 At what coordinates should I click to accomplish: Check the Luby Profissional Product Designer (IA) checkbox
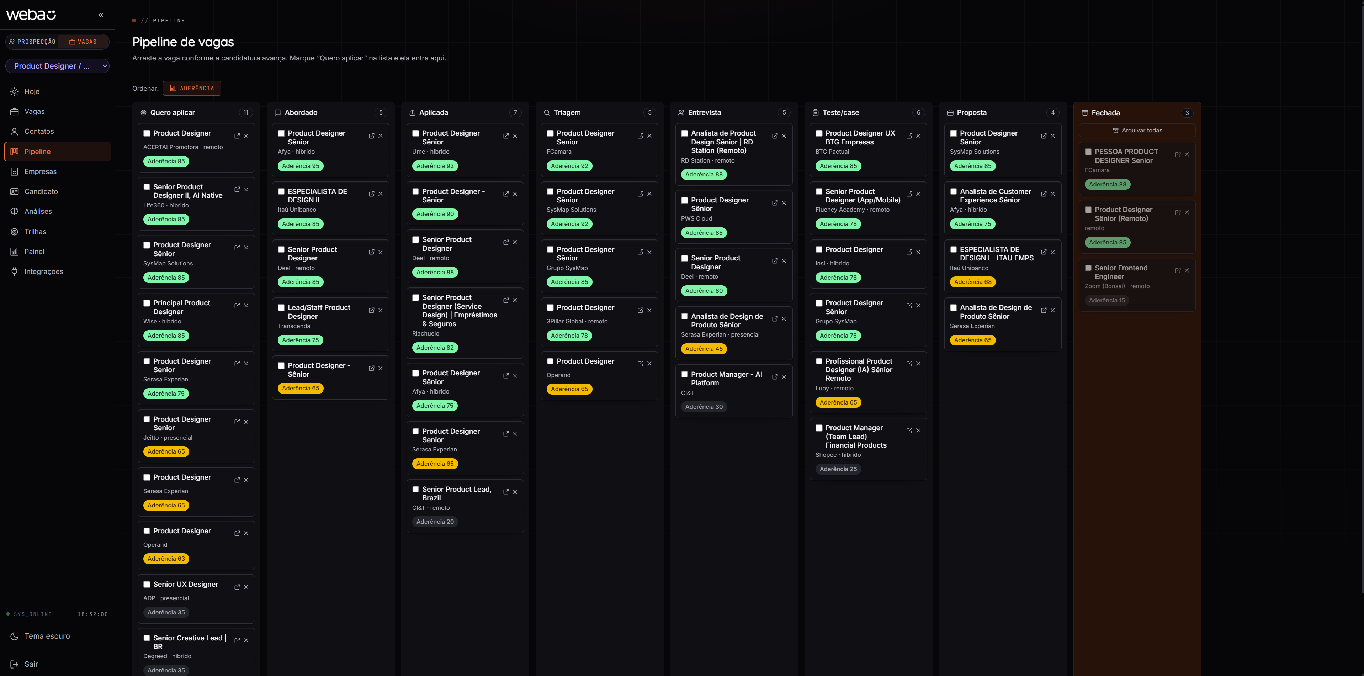click(819, 361)
